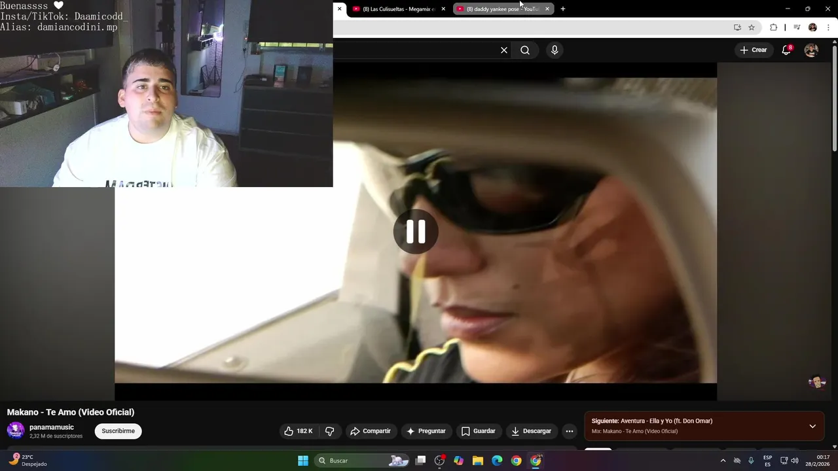This screenshot has width=838, height=471.
Task: Click the taskbar microphone tray icon
Action: coord(751,461)
